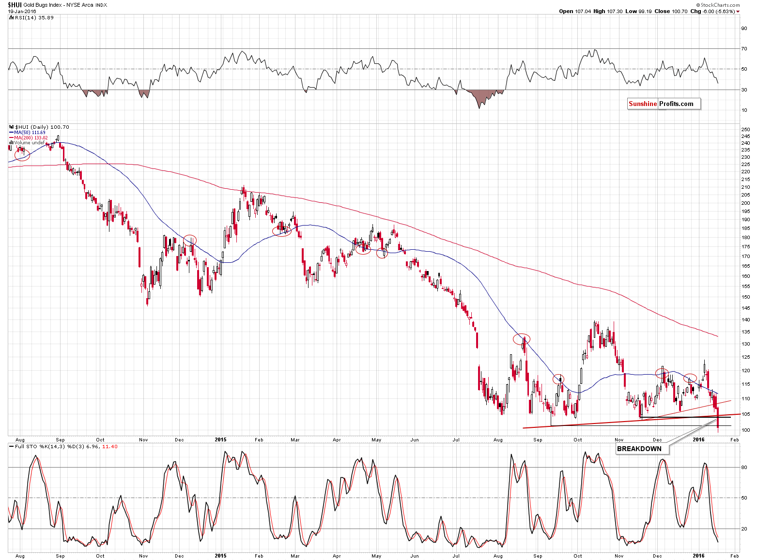Click the MA(50) 111.69 legend entry
Viewport: 758px width, 560px height.
tap(28, 132)
